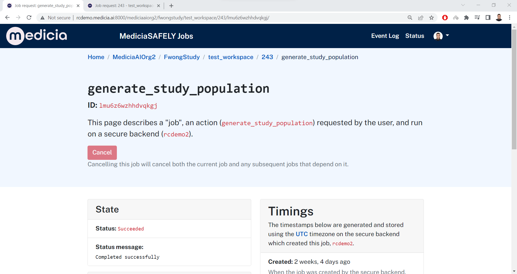Open the media control playlist icon
This screenshot has height=274, width=517.
coord(477,18)
